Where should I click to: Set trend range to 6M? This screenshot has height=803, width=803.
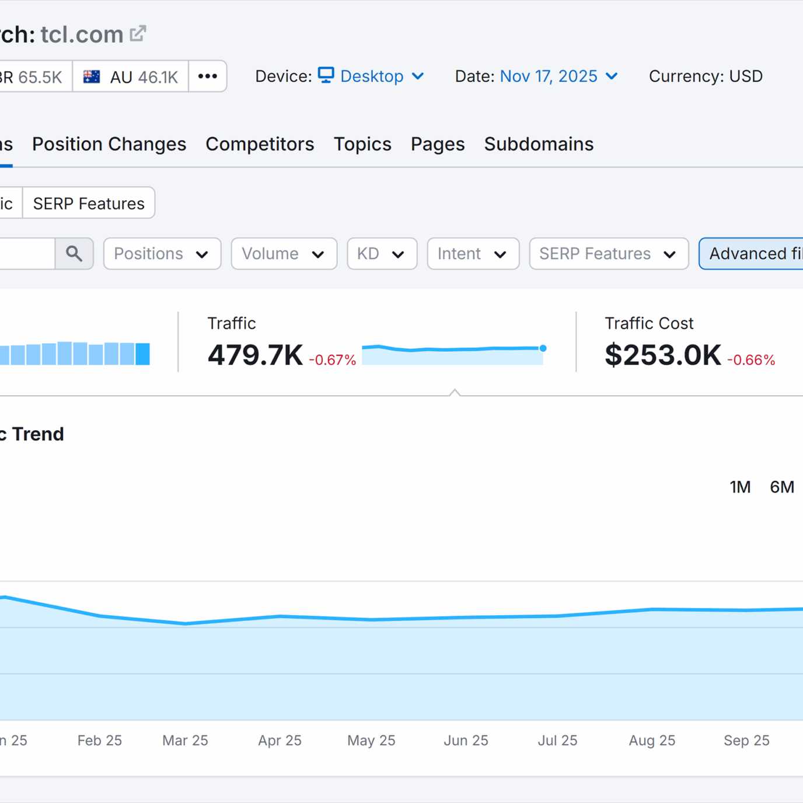click(782, 487)
